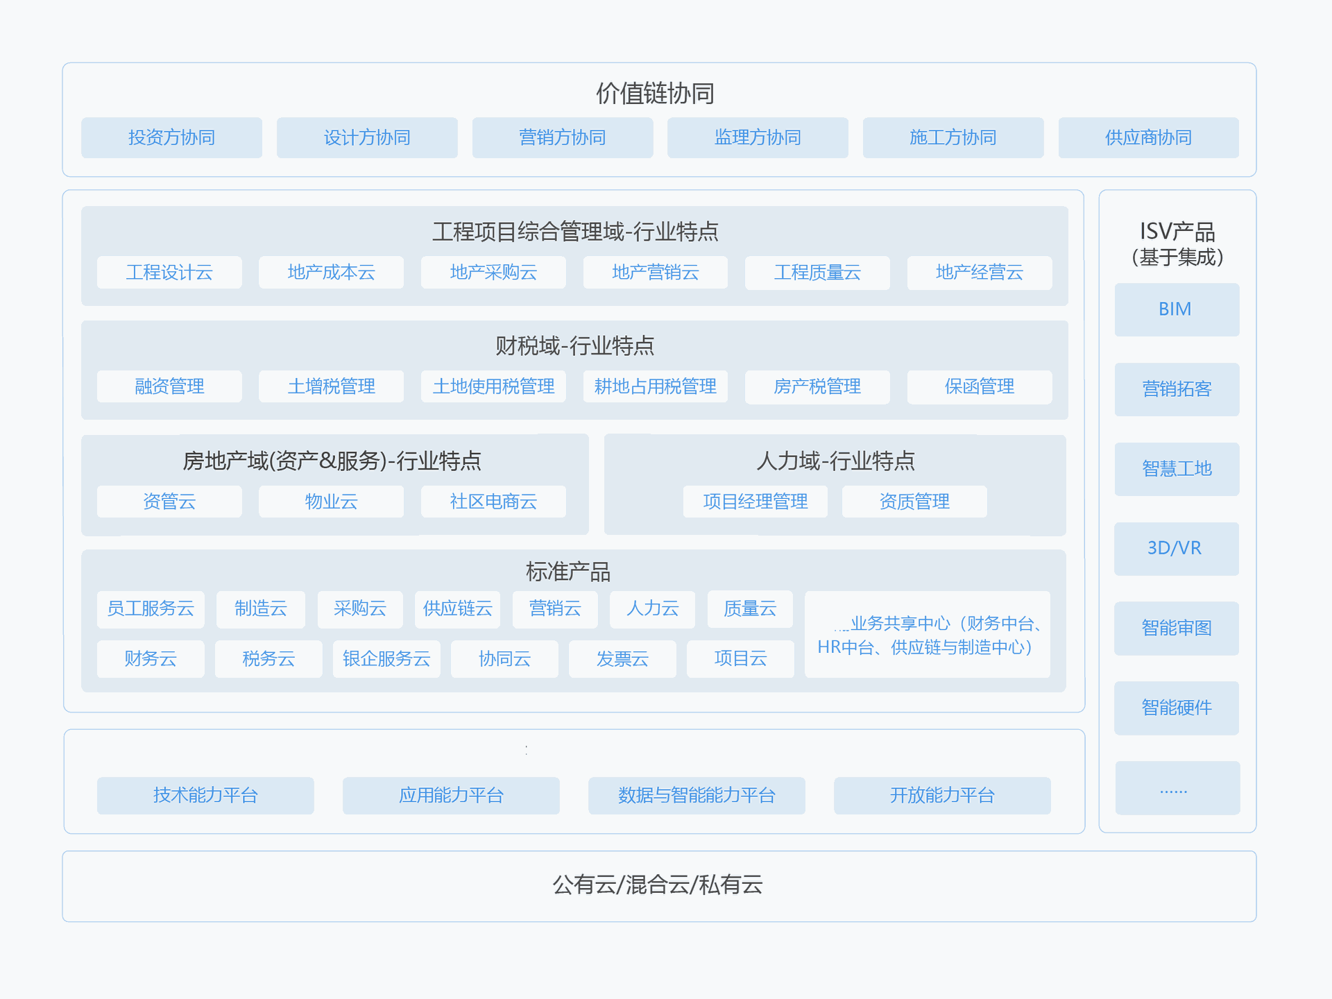
Task: Click the 价值链协同 heading
Action: pyautogui.click(x=656, y=93)
